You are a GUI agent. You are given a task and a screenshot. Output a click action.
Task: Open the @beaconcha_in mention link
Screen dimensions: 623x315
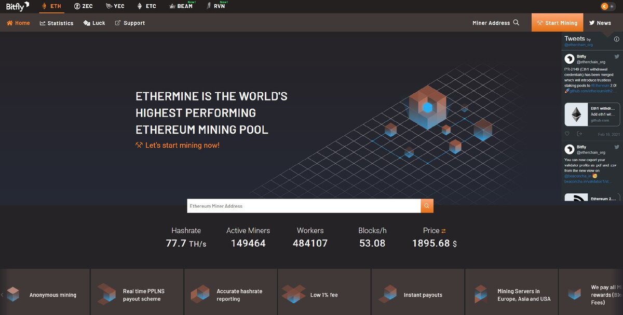[578, 176]
